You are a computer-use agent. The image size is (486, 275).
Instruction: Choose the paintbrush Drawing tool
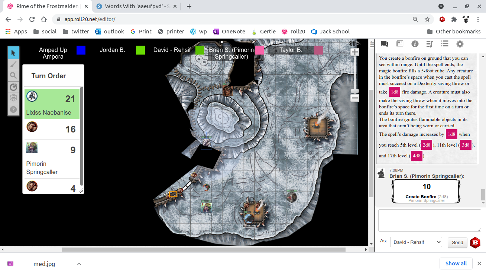coord(13,64)
